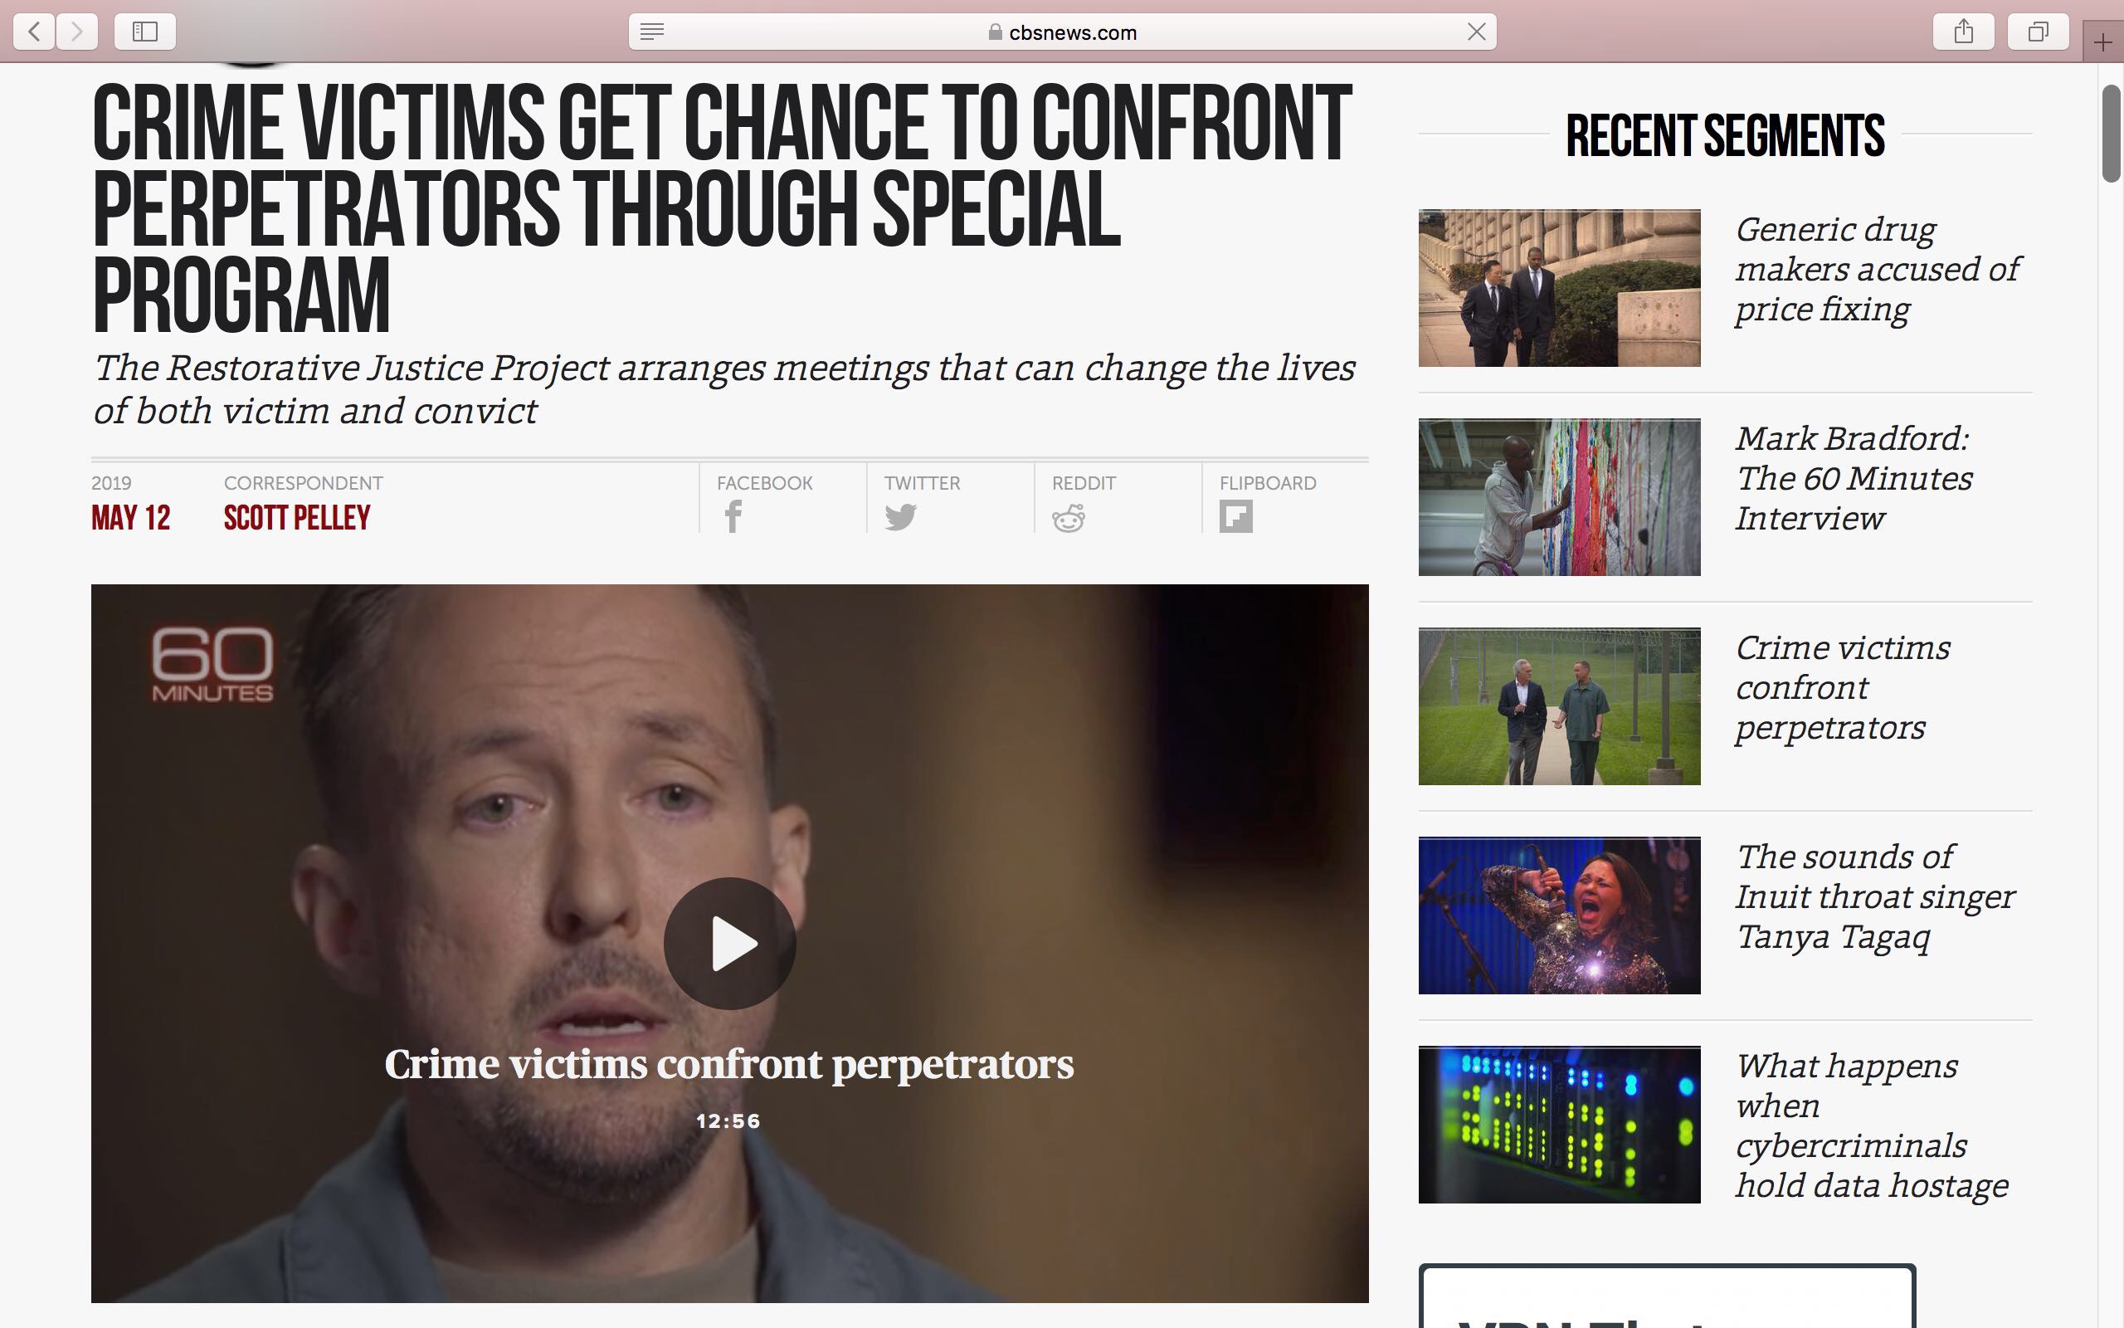Share article via Twitter bird icon
Screen dimensions: 2124x1328
pos(900,517)
